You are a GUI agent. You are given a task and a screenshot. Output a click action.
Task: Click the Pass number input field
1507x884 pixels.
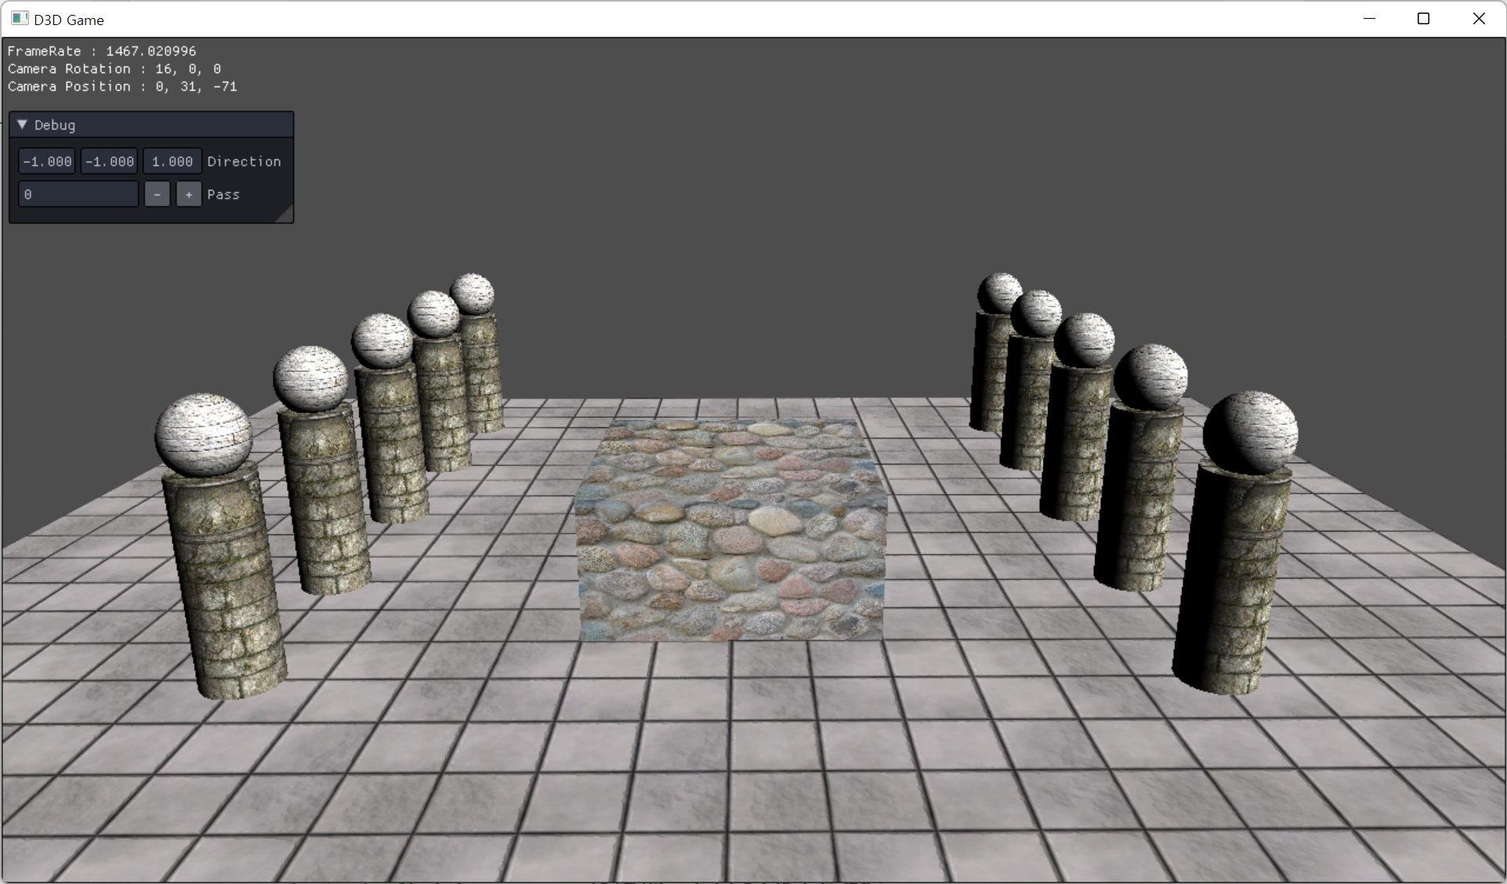(78, 194)
